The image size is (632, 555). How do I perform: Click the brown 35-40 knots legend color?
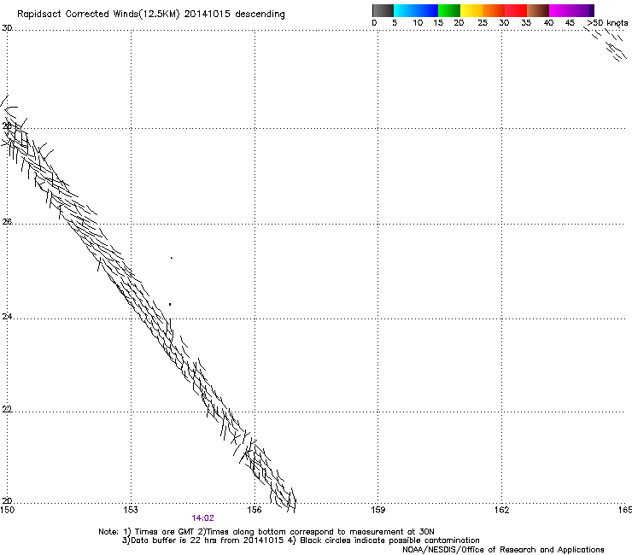pos(538,10)
